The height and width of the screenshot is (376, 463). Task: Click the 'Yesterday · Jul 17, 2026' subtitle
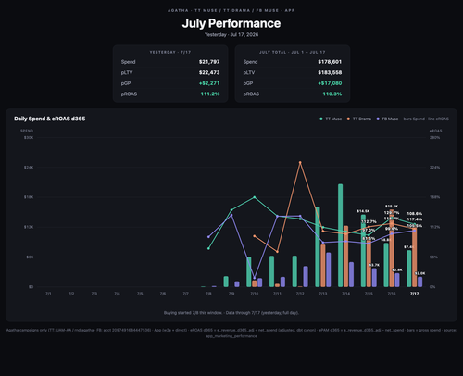(x=231, y=34)
